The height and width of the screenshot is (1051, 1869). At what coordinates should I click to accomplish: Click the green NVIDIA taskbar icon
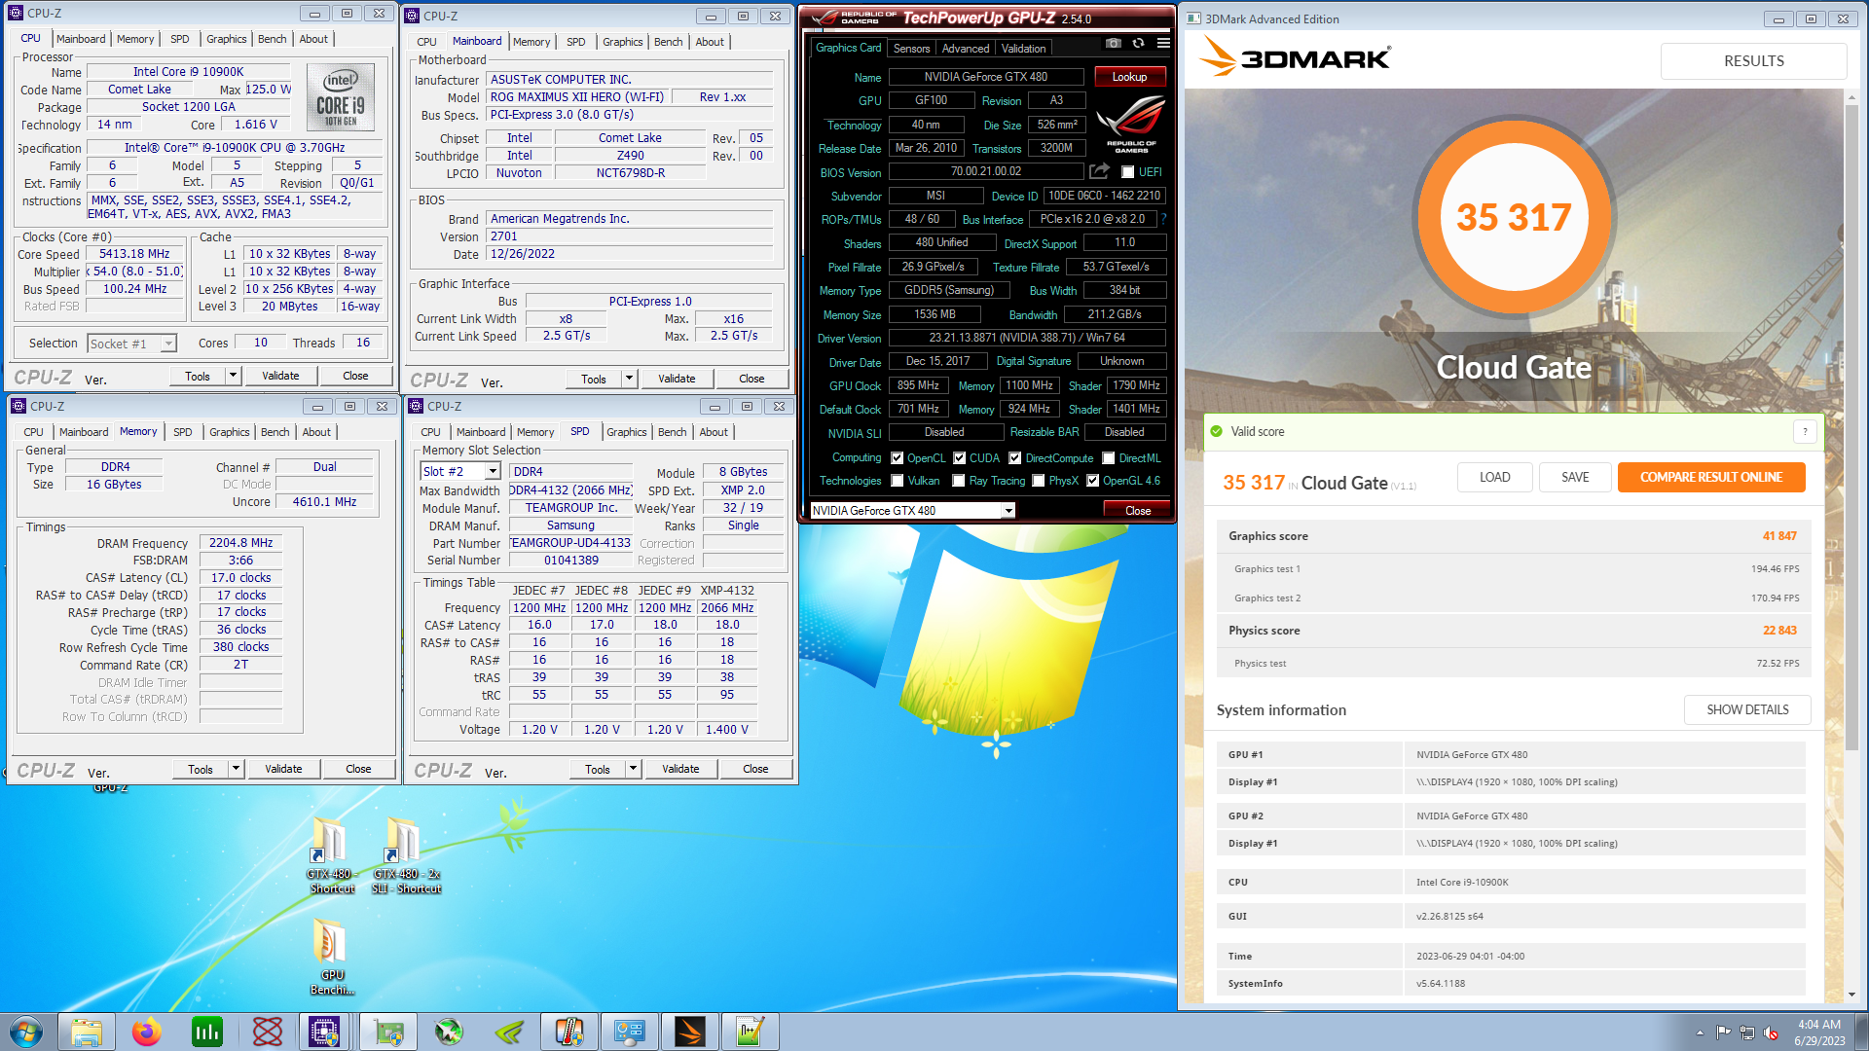point(509,1032)
